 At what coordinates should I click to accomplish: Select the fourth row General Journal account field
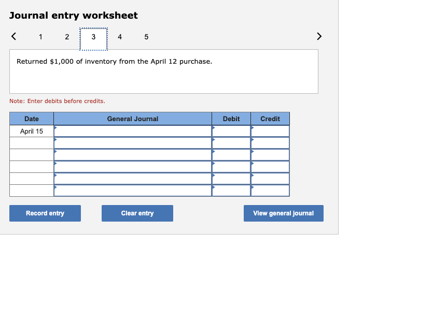tap(133, 167)
